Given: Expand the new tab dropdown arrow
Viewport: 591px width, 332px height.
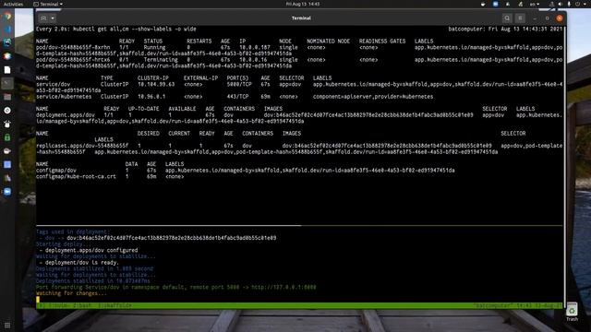Looking at the screenshot, I should pyautogui.click(x=53, y=18).
